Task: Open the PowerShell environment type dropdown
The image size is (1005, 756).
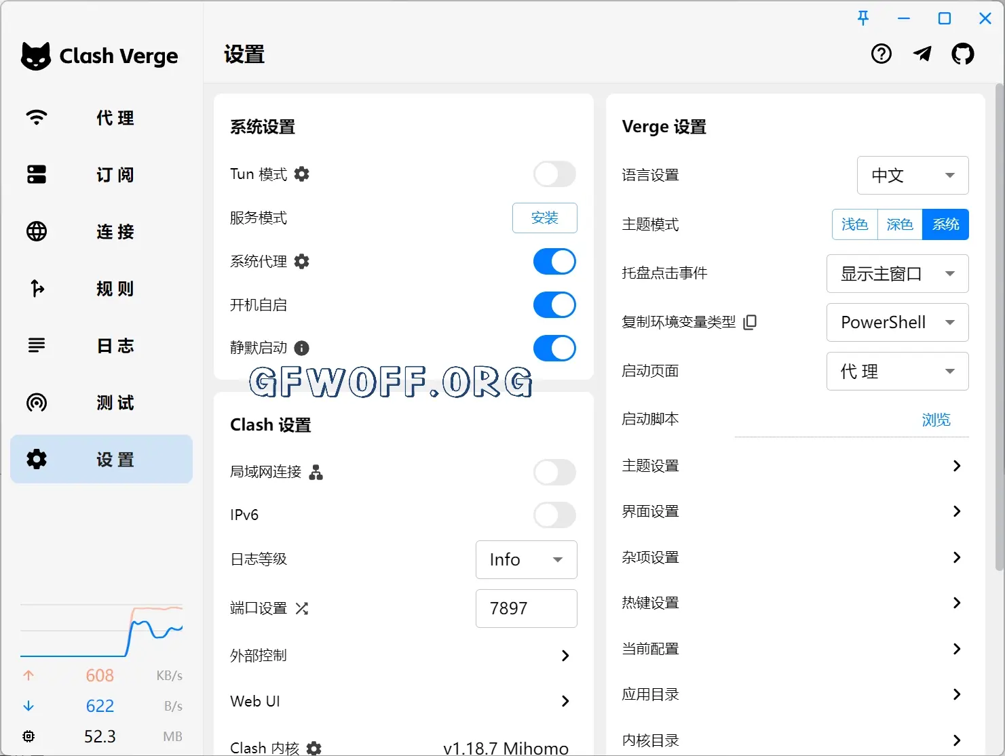Action: [897, 323]
